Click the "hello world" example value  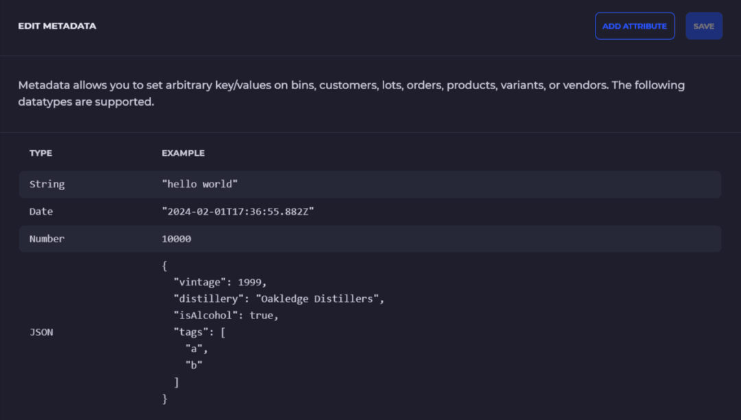coord(200,184)
